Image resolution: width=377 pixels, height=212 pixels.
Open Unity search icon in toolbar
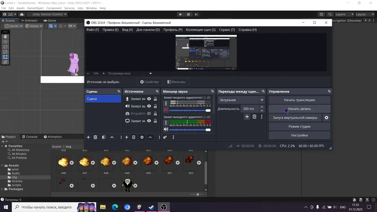pyautogui.click(x=330, y=14)
